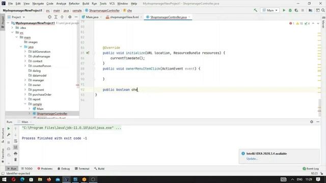Click the ENG language indicator in tray
The image size is (326, 183).
(x=300, y=179)
